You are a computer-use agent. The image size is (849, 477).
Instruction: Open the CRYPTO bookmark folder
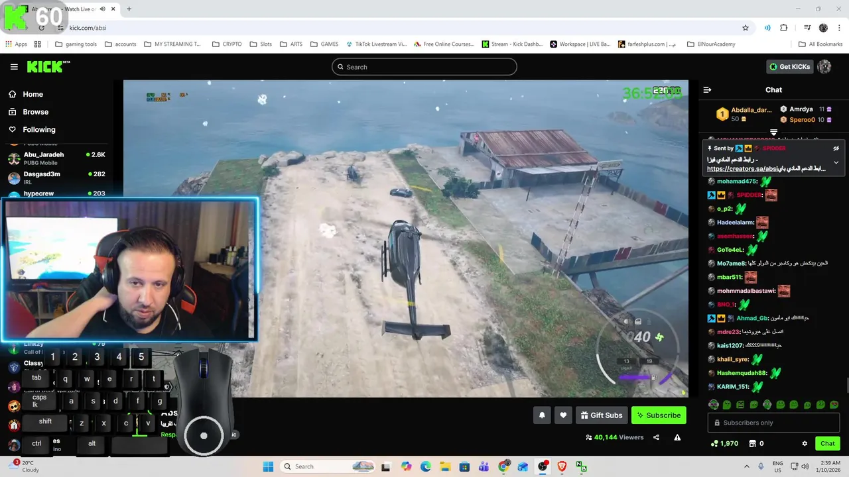(x=227, y=44)
